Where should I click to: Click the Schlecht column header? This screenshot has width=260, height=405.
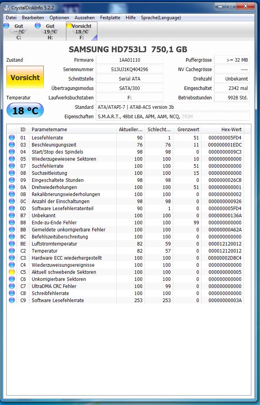[x=159, y=129]
